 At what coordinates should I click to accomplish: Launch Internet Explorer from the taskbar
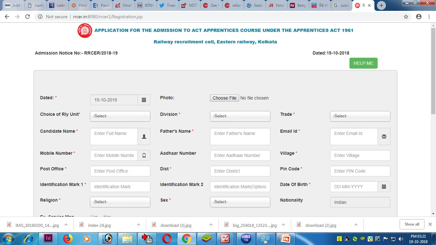[x=29, y=238]
